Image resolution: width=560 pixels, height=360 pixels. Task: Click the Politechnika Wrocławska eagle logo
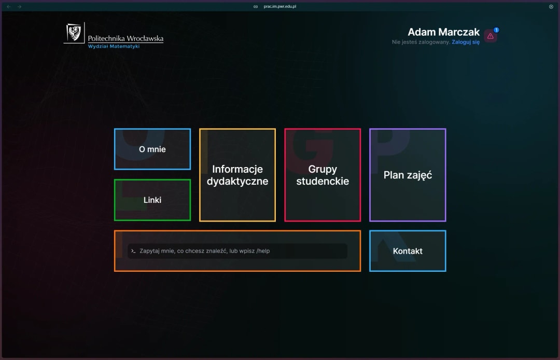[x=75, y=33]
